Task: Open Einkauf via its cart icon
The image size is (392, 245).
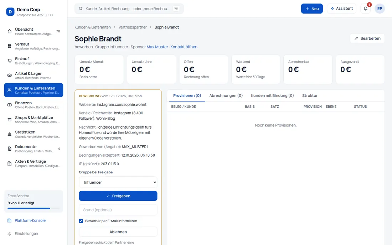Action: pyautogui.click(x=10, y=61)
